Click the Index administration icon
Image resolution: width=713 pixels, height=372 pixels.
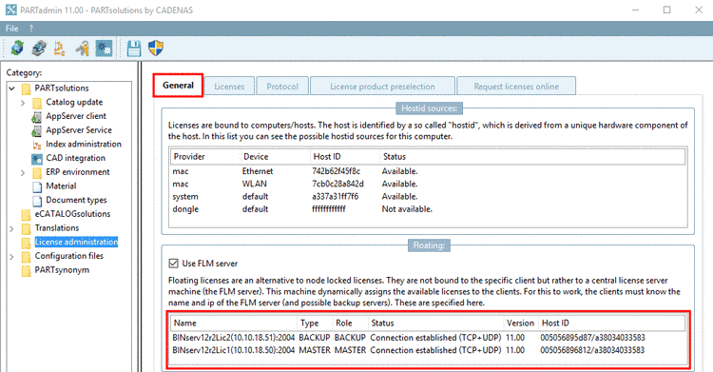(x=37, y=145)
